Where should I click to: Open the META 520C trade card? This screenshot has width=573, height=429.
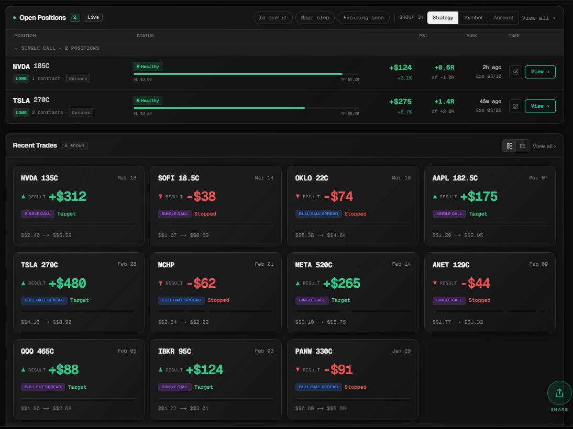[x=352, y=293]
